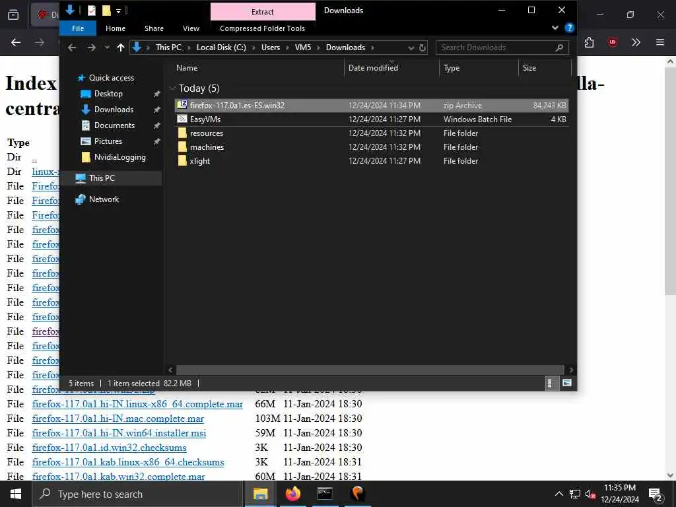Open NvidiaLogging folder in sidebar
676x507 pixels.
click(x=120, y=157)
